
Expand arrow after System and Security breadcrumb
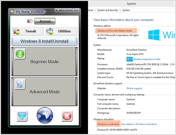coord(120,10)
